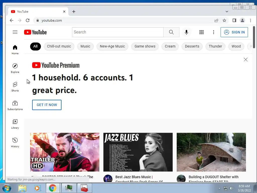This screenshot has height=193, width=257.
Task: Click Best Jazz Blues Music title
Action: point(139,179)
